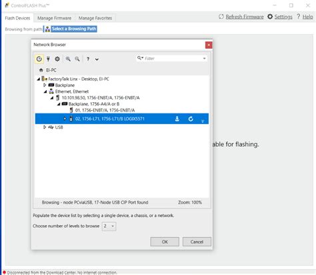
Task: Click the EI-PC home path label
Action: (x=51, y=70)
